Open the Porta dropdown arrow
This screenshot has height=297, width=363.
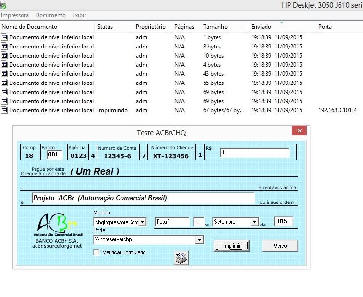pyautogui.click(x=199, y=239)
